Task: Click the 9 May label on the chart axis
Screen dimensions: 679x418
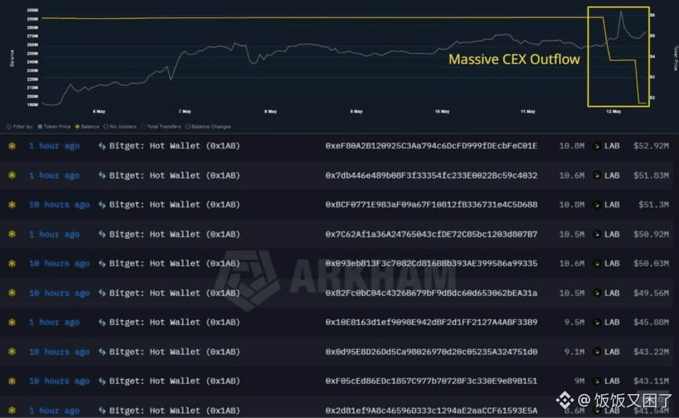Action: click(356, 111)
